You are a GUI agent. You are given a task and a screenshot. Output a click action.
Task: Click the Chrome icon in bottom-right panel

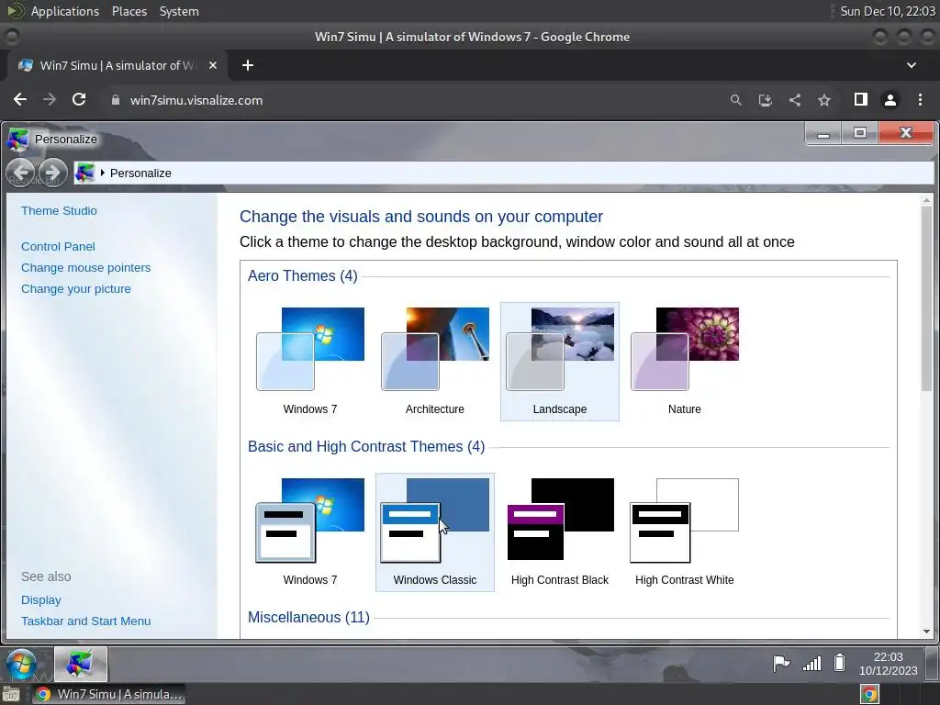[870, 694]
